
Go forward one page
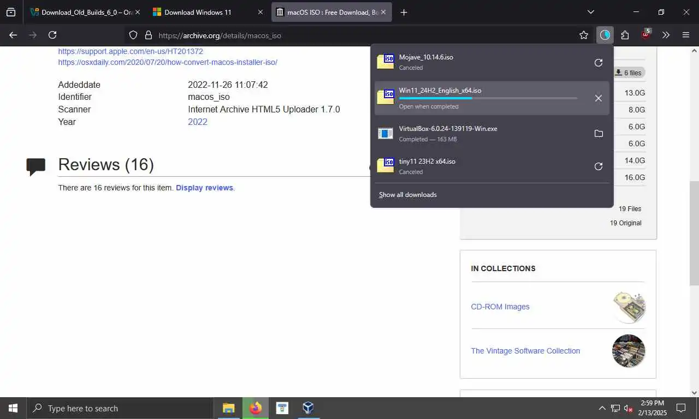click(33, 35)
